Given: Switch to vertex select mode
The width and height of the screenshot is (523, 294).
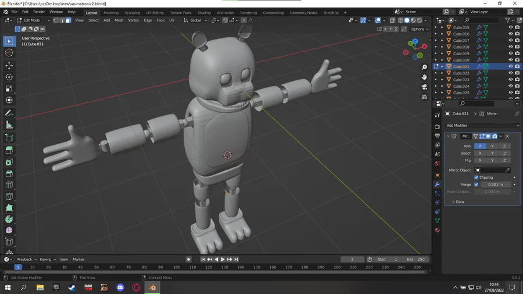Looking at the screenshot, I should click(x=56, y=20).
